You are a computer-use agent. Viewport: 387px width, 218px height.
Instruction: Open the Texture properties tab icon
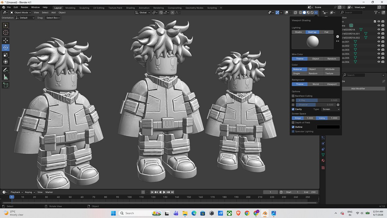323,168
